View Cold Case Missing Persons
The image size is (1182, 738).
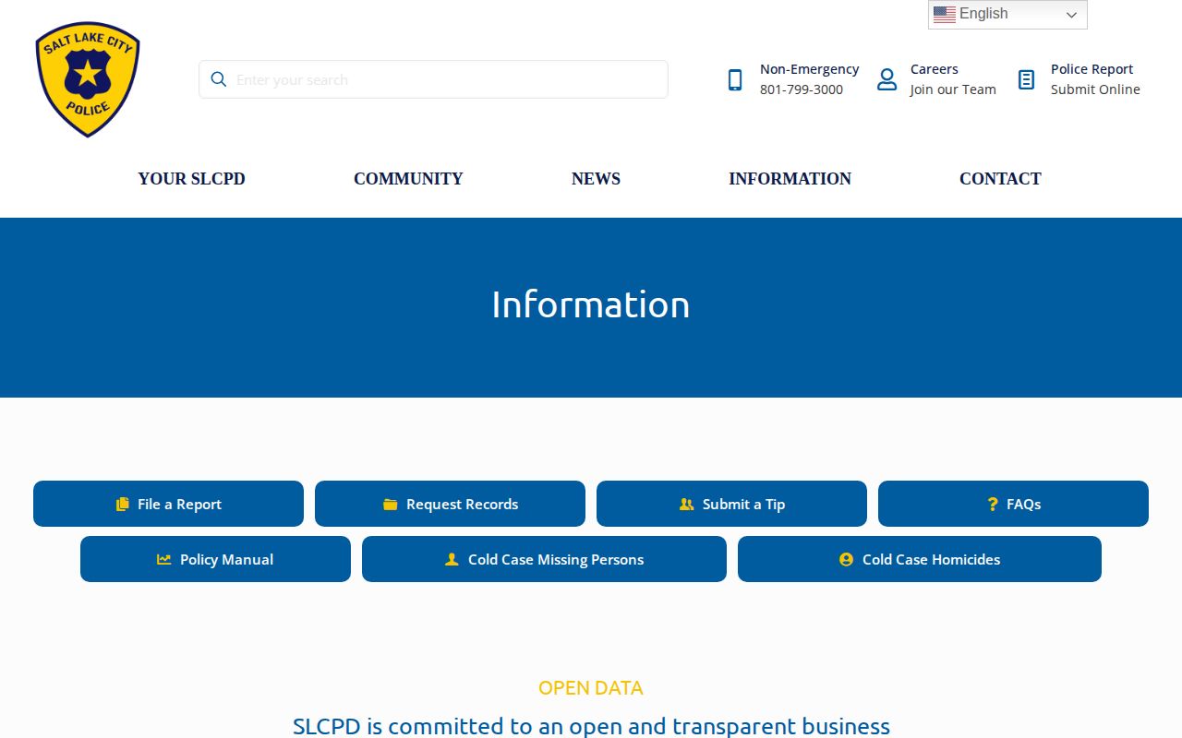(x=544, y=559)
